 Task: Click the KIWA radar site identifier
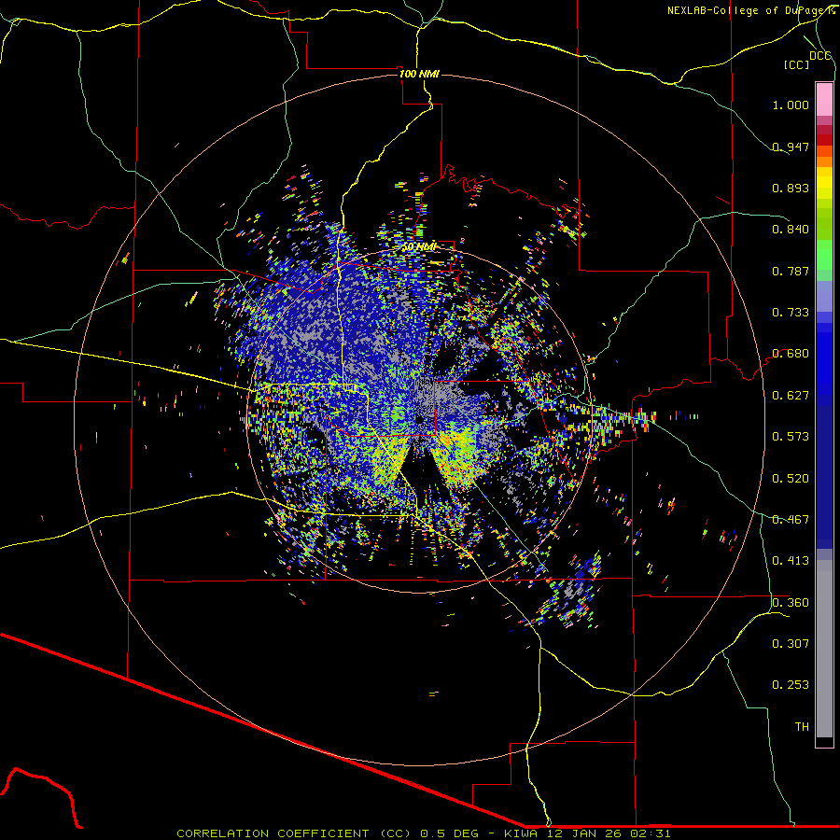pos(523,833)
